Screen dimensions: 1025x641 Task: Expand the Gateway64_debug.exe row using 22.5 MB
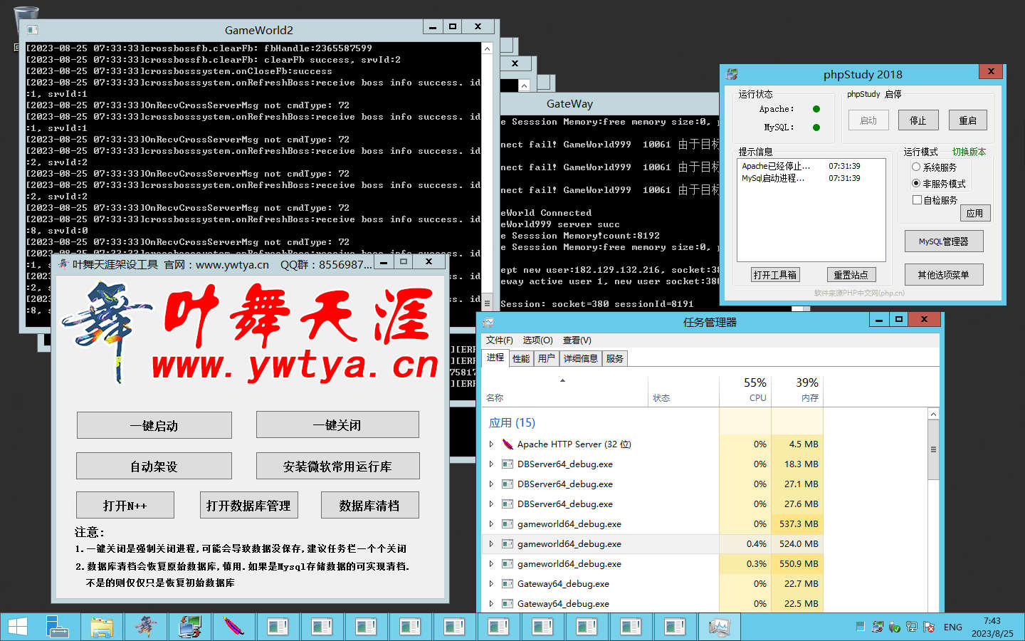[491, 603]
